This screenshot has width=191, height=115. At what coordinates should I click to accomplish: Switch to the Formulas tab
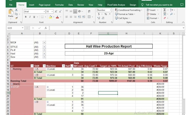59,5
